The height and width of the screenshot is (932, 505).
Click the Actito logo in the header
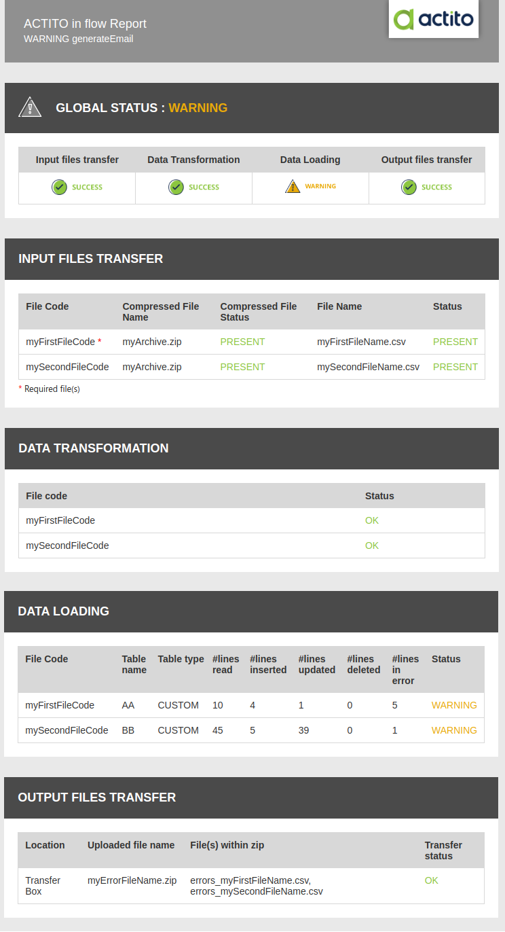click(x=433, y=19)
